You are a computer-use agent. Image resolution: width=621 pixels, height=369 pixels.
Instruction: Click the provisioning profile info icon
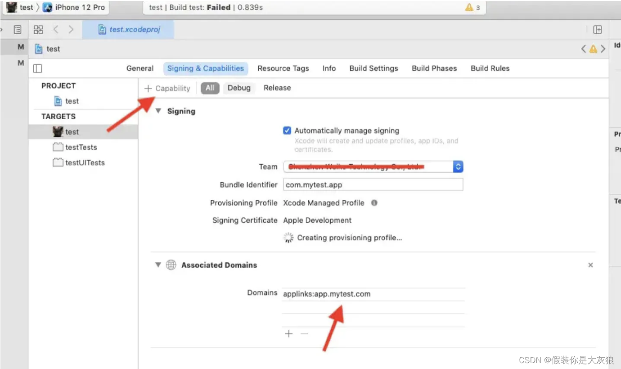point(374,203)
